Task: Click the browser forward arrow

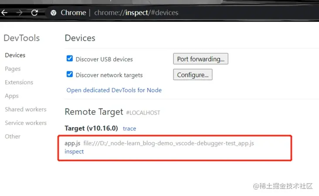Action: (20, 13)
